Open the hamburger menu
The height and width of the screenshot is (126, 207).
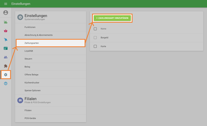coord(6,4)
